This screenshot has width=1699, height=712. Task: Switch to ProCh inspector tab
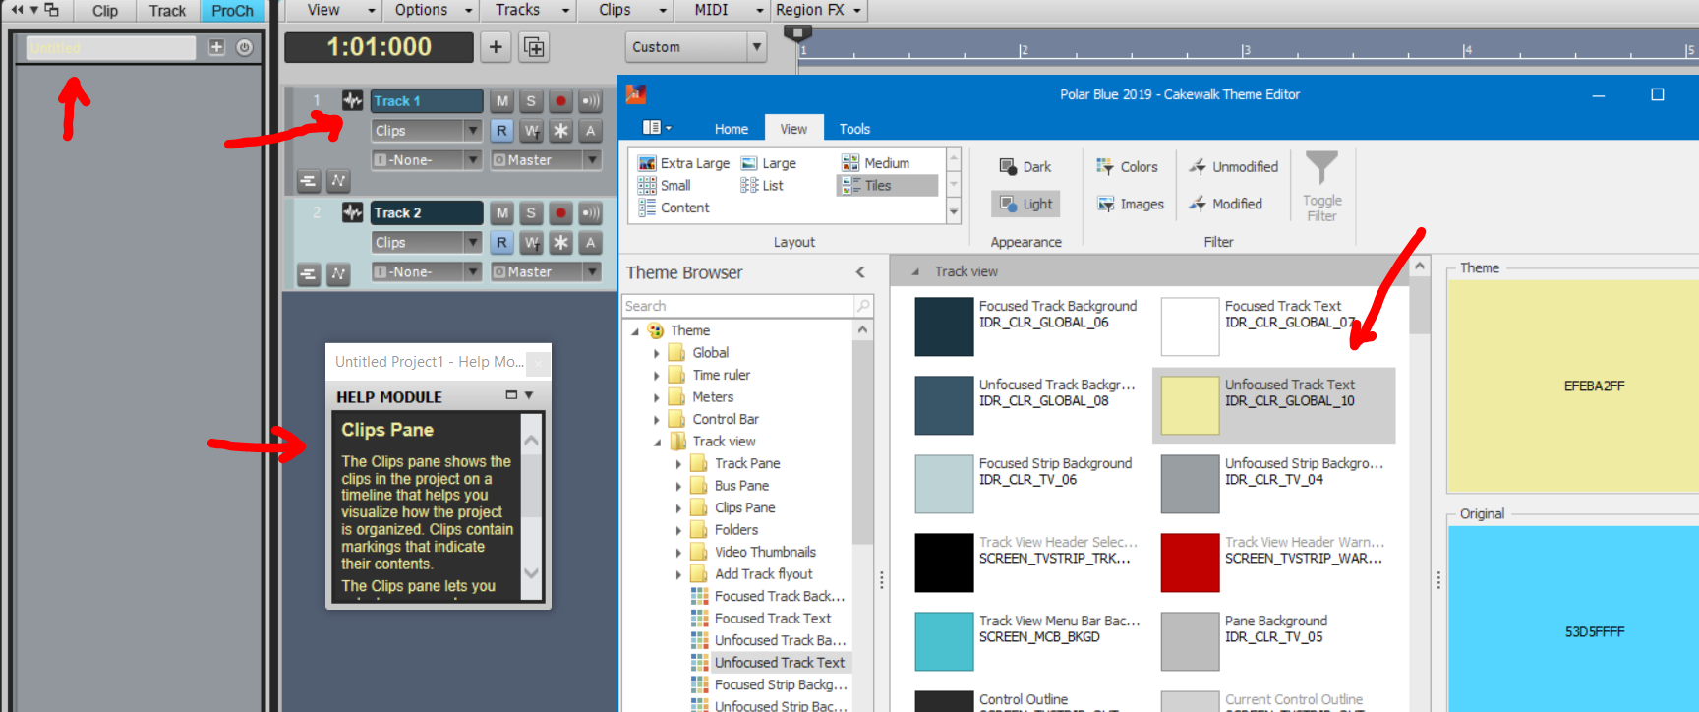(x=232, y=11)
